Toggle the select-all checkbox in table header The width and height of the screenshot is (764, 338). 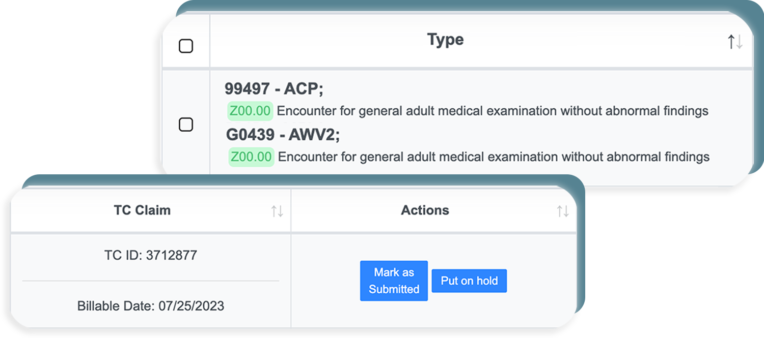tap(186, 46)
